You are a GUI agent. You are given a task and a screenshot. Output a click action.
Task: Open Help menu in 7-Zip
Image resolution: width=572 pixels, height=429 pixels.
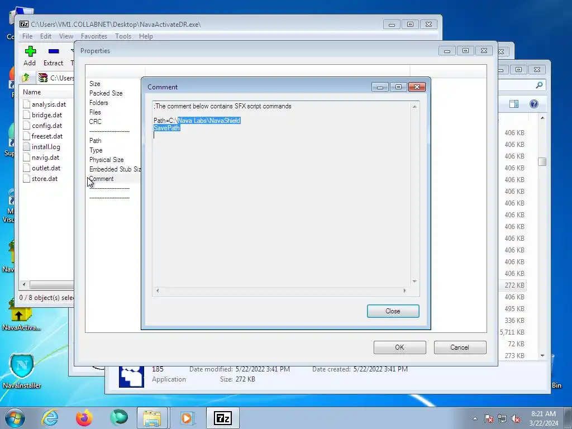point(146,36)
